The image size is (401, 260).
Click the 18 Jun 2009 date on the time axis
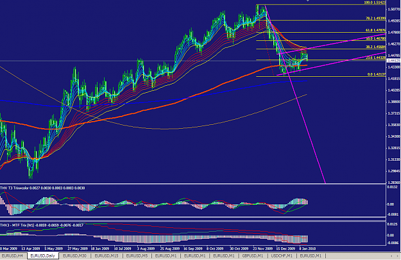pyautogui.click(x=100, y=248)
